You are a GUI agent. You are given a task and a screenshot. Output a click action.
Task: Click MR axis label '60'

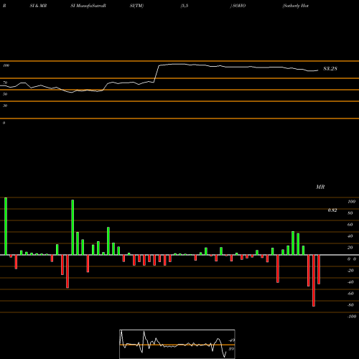[x=350, y=225]
